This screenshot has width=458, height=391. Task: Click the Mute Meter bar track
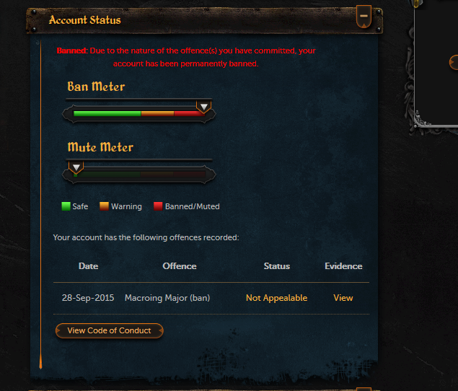139,175
